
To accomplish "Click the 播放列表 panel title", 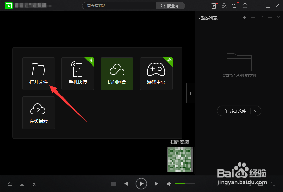I will [208, 18].
